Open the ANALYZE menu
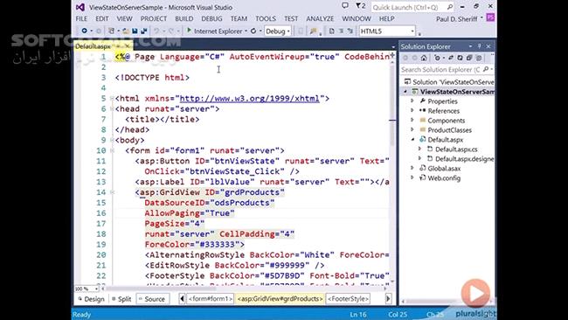The image size is (568, 320). tap(320, 18)
